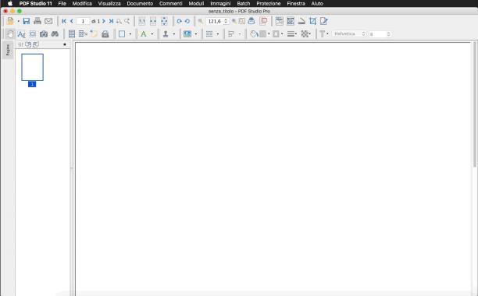Open the Apple menu
Screen dimensions: 478x296
(9, 4)
